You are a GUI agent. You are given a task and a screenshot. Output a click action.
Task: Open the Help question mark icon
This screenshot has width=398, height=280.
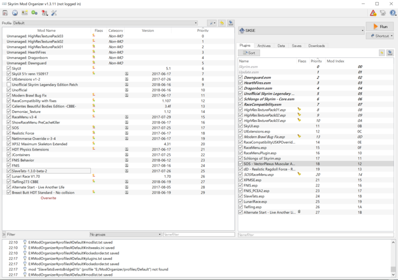[393, 13]
